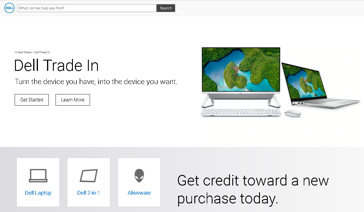This screenshot has width=364, height=212.
Task: Open the Dell 2-in-1 link text
Action: (89, 193)
